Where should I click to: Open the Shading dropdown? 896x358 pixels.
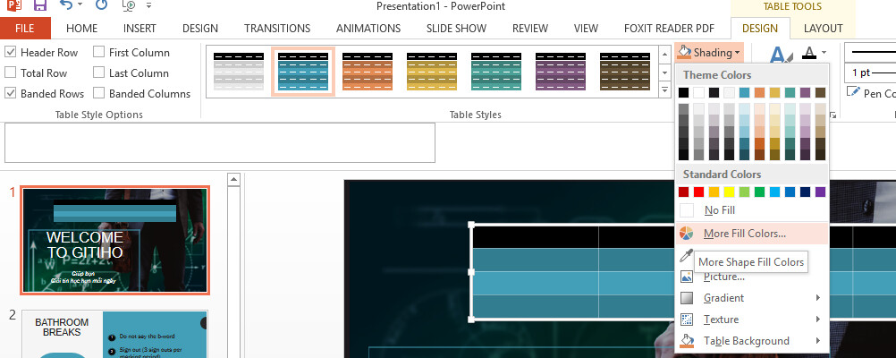pos(709,53)
